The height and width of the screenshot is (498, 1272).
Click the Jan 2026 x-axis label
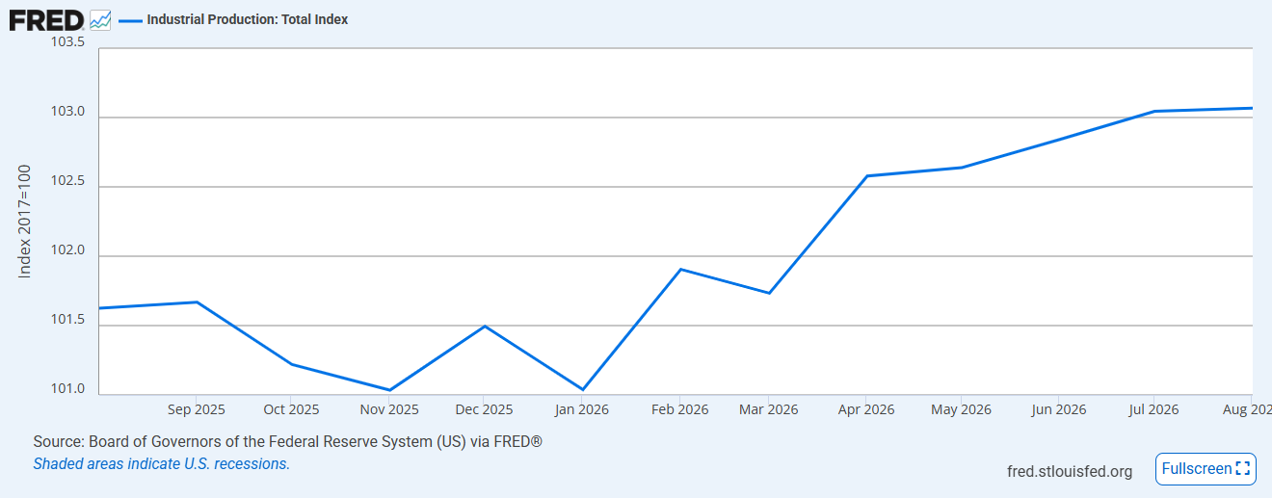582,409
